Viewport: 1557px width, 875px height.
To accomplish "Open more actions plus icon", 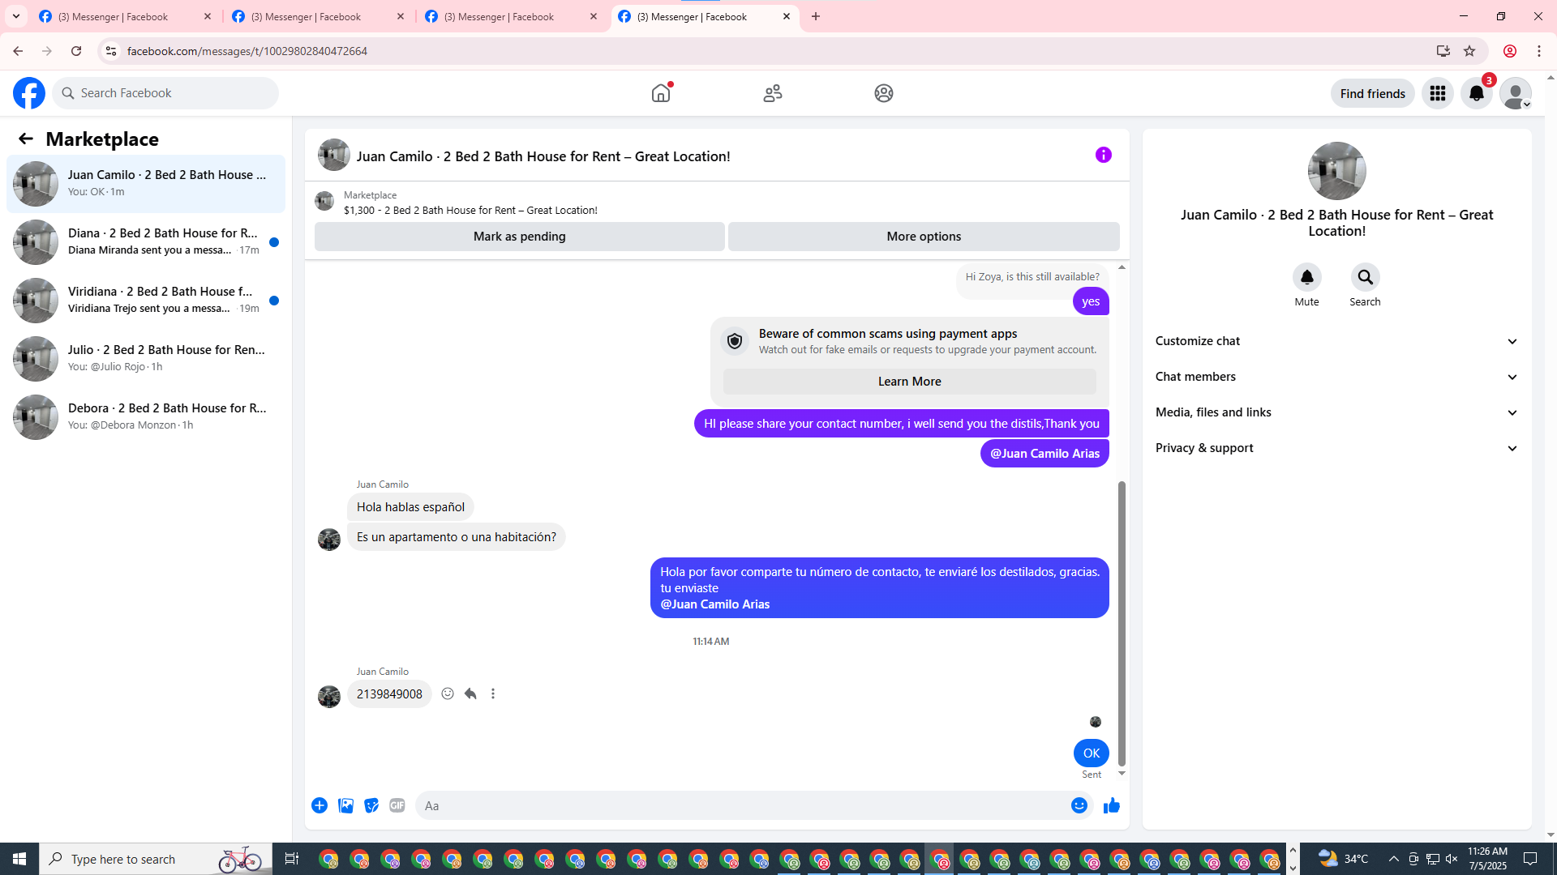I will pos(320,805).
